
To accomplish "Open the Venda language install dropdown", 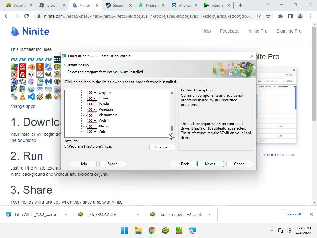I will [92, 104].
